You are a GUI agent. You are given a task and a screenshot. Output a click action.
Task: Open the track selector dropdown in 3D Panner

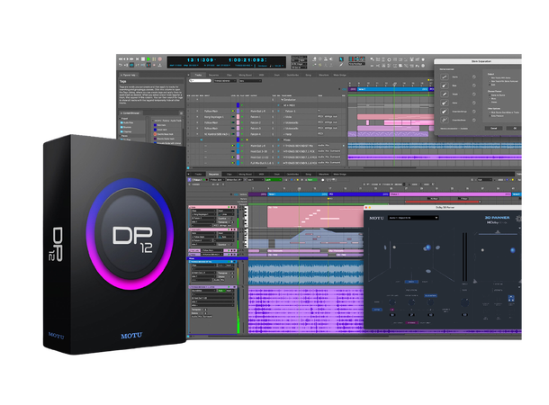413,218
